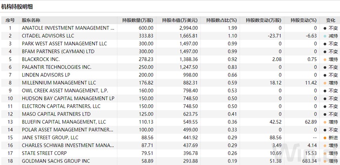This screenshot has height=165, width=340.
Task: Sort by 股东名称 column header
Action: click(31, 20)
